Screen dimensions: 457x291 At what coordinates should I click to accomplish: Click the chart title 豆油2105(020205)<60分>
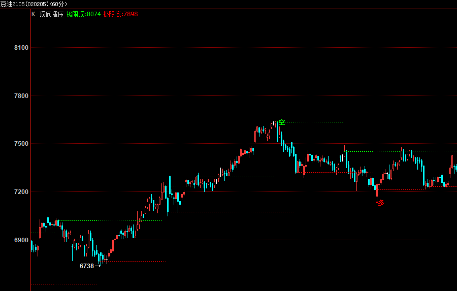pos(34,4)
